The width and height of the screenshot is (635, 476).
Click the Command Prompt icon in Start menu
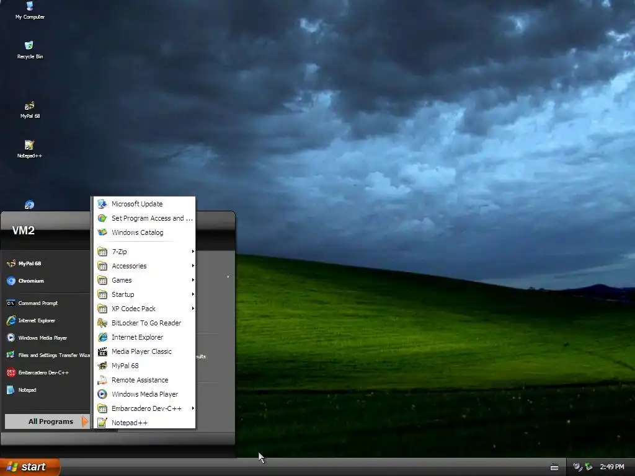pyautogui.click(x=11, y=303)
